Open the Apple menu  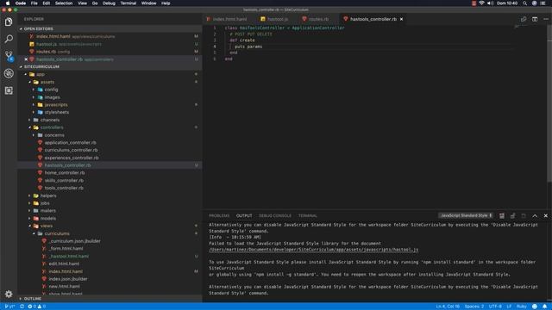8,3
